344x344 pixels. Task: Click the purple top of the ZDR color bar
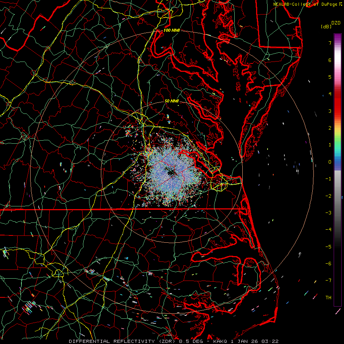[x=338, y=37]
